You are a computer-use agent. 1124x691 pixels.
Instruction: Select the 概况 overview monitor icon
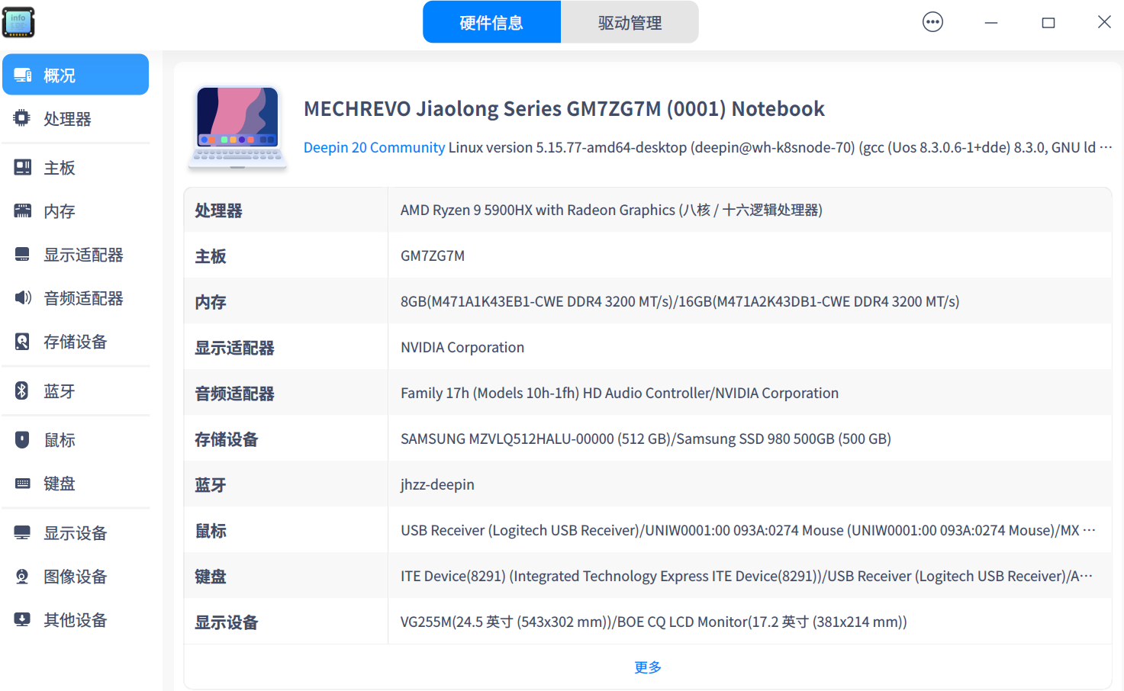pyautogui.click(x=23, y=75)
